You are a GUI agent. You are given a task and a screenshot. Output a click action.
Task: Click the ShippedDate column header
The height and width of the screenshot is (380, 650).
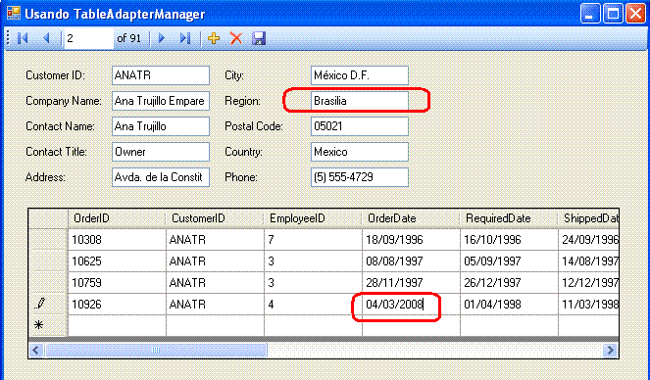pos(588,218)
